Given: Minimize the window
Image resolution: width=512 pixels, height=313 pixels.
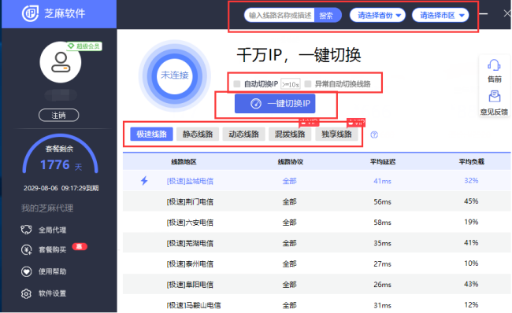Looking at the screenshot, I should [484, 13].
